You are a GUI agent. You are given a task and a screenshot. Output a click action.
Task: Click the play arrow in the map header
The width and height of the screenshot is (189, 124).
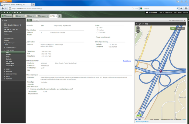(137, 24)
